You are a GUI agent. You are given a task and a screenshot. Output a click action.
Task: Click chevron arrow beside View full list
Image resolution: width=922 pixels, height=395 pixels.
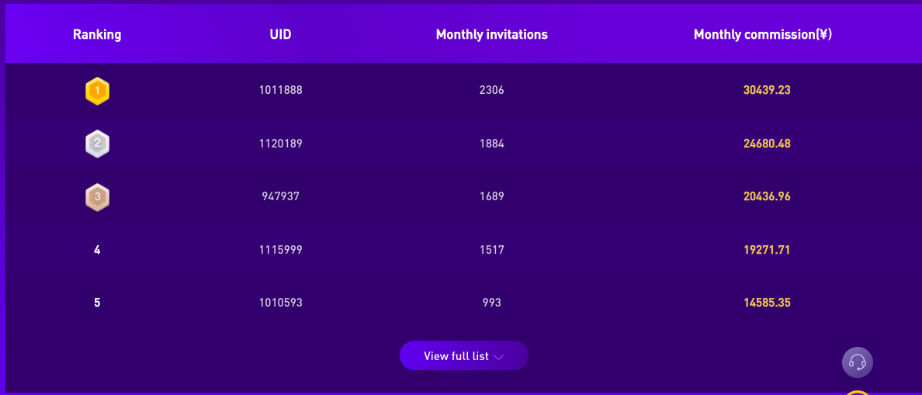498,357
